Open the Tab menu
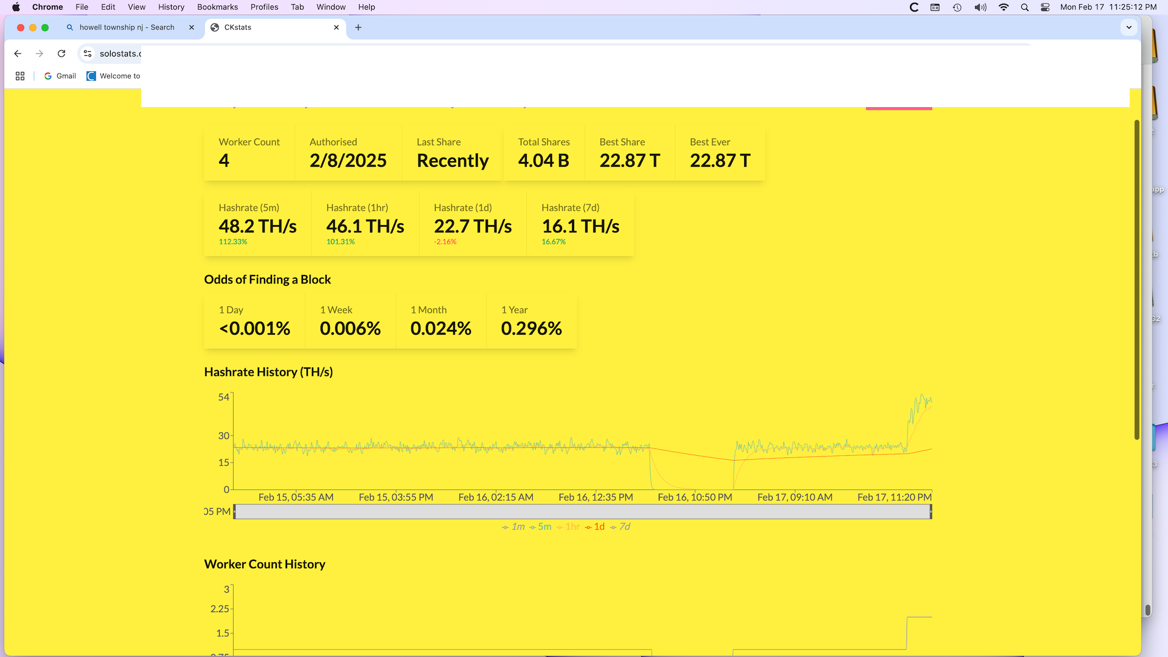The height and width of the screenshot is (657, 1168). click(297, 7)
